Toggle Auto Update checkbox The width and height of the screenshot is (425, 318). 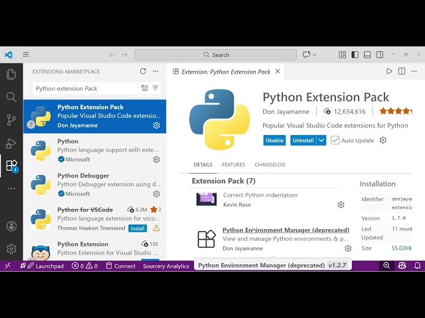click(x=335, y=140)
